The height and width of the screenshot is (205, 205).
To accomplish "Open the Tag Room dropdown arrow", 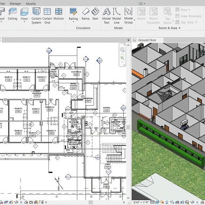I will (173, 21).
